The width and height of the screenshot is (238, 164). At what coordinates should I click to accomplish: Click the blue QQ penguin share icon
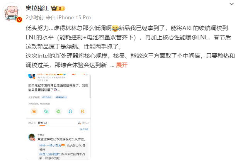click(x=70, y=112)
